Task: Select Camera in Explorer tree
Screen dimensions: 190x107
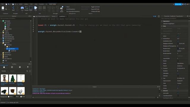Action: coord(9,23)
